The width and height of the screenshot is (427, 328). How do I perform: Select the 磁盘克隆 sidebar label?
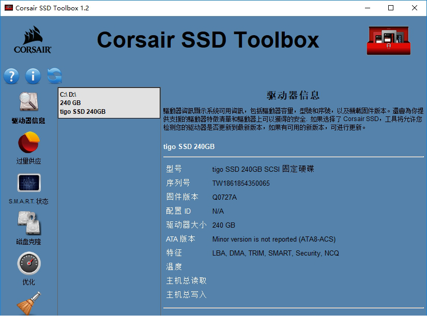click(x=28, y=242)
